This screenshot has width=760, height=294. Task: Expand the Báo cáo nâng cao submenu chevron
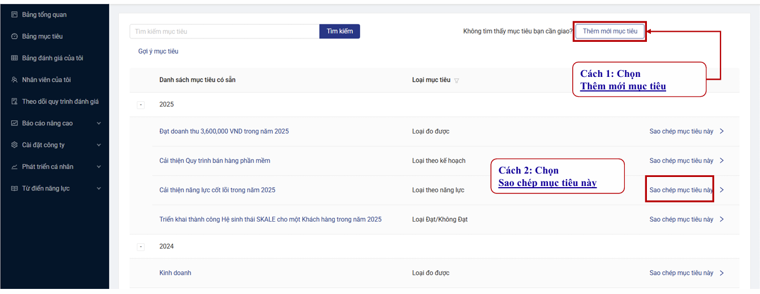click(99, 123)
